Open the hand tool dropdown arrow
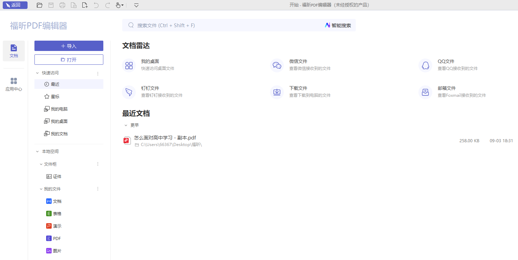 coord(122,6)
